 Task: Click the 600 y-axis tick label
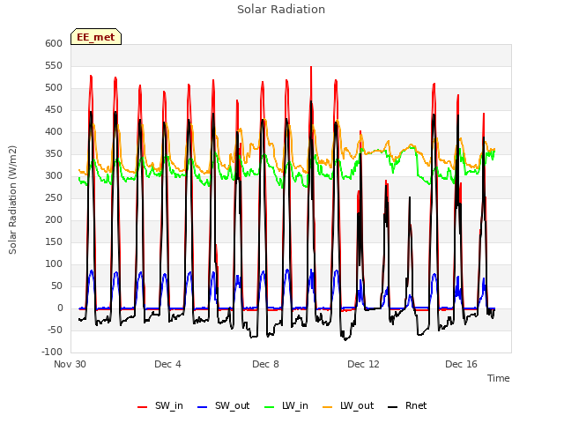tap(54, 44)
